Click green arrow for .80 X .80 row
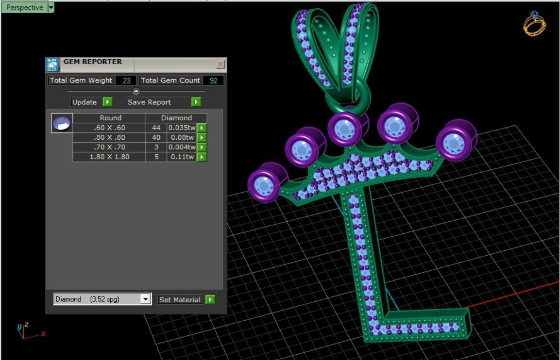The height and width of the screenshot is (360, 560). (x=202, y=137)
